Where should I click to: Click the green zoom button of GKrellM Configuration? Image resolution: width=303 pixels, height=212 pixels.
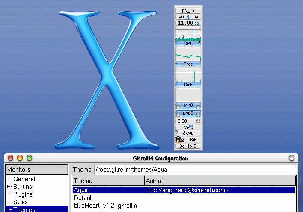click(x=29, y=158)
